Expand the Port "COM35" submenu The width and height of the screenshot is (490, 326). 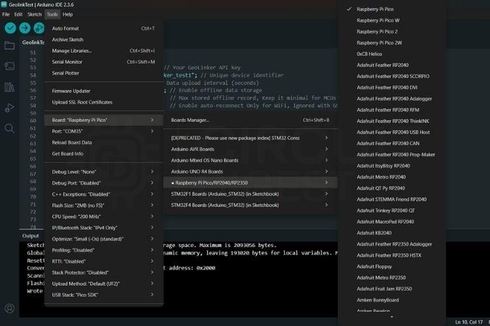[104, 131]
